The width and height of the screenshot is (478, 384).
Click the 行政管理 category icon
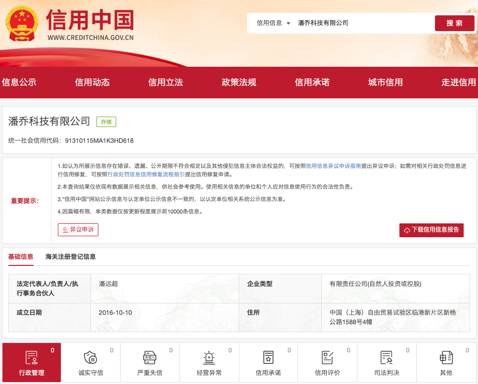(x=32, y=357)
